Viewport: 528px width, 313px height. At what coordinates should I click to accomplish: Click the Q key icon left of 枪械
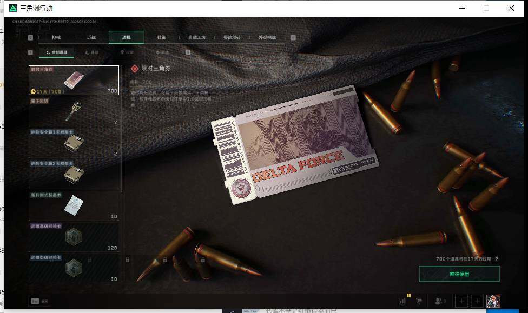[x=30, y=37]
